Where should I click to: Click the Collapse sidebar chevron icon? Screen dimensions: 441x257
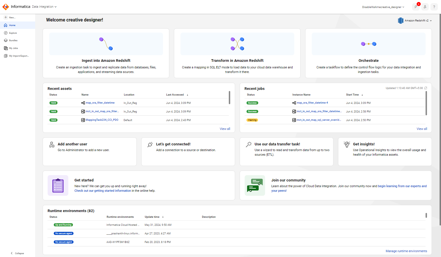coord(12,253)
